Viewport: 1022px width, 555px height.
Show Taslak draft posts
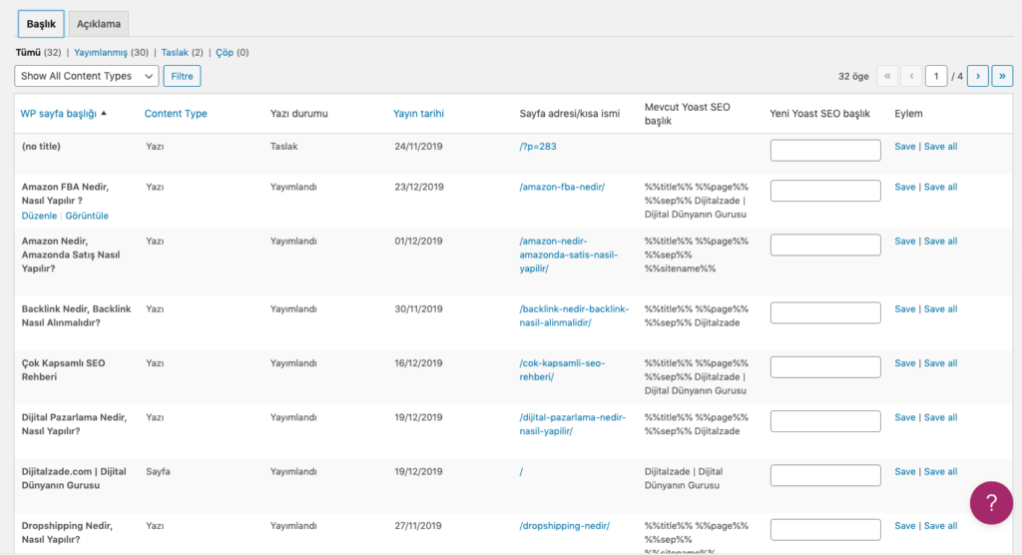point(175,52)
